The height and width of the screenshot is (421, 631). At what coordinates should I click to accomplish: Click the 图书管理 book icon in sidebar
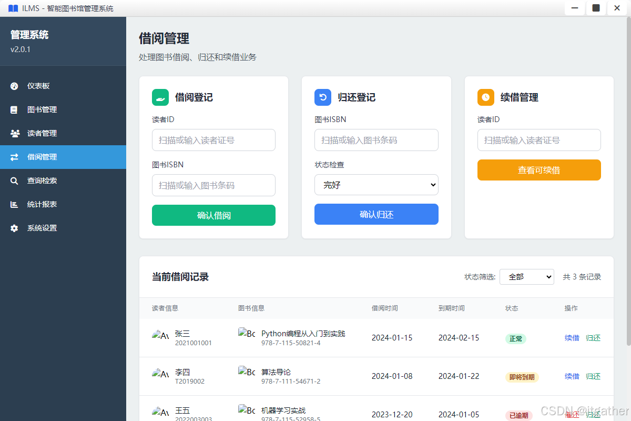click(14, 109)
